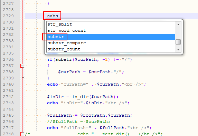
Task: Click autocomplete list scroll up arrow
Action: (x=178, y=25)
